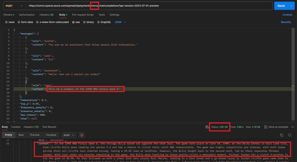
Task: Select the form-data radio option
Action: [x=19, y=22]
